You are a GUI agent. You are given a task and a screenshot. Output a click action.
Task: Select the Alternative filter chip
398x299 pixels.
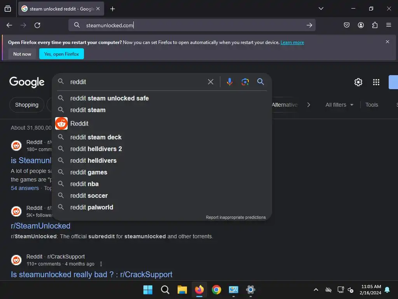coord(285,105)
